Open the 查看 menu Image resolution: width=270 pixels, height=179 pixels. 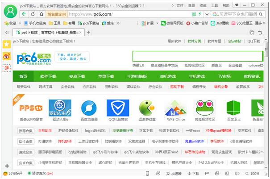click(191, 5)
